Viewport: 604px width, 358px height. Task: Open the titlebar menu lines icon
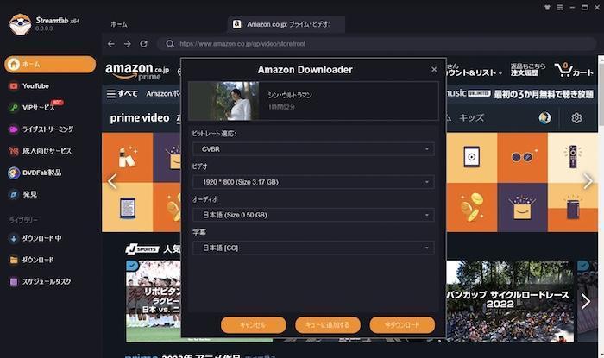tap(560, 7)
